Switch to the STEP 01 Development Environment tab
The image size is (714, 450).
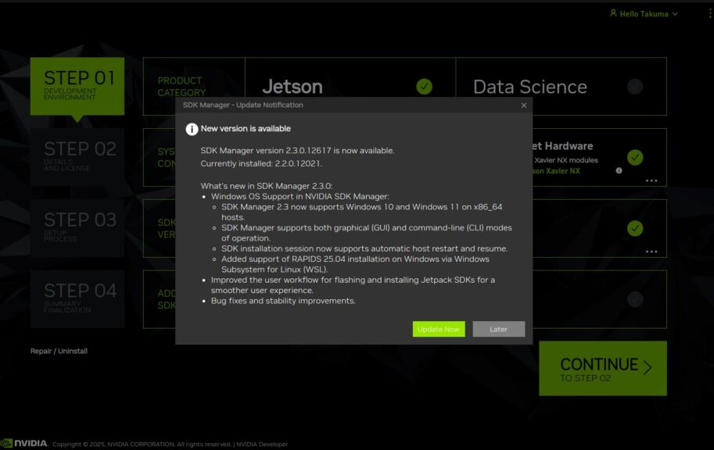coord(77,87)
